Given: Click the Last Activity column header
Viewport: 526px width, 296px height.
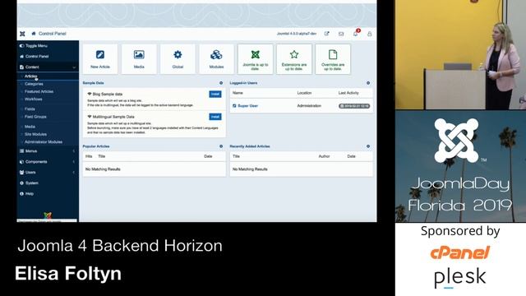Looking at the screenshot, I should pos(348,93).
